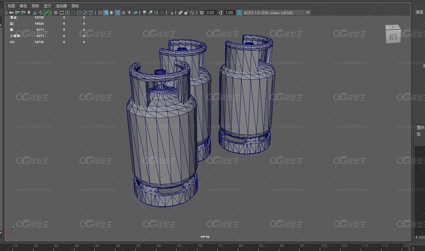Image resolution: width=425 pixels, height=251 pixels.
Task: Click the X-Ray icon
Action: click(180, 13)
